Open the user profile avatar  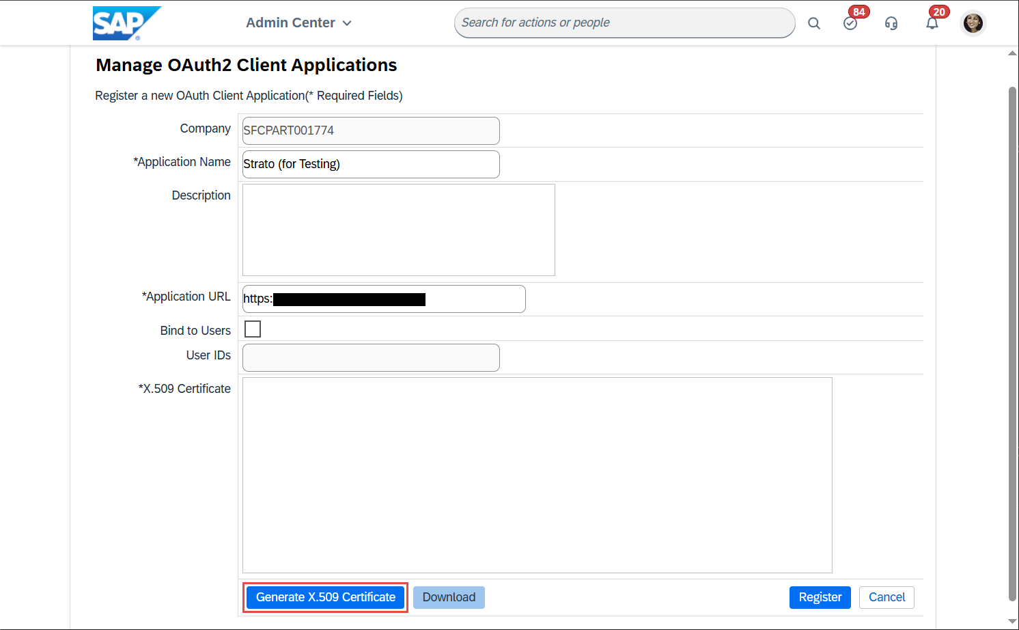coord(973,23)
